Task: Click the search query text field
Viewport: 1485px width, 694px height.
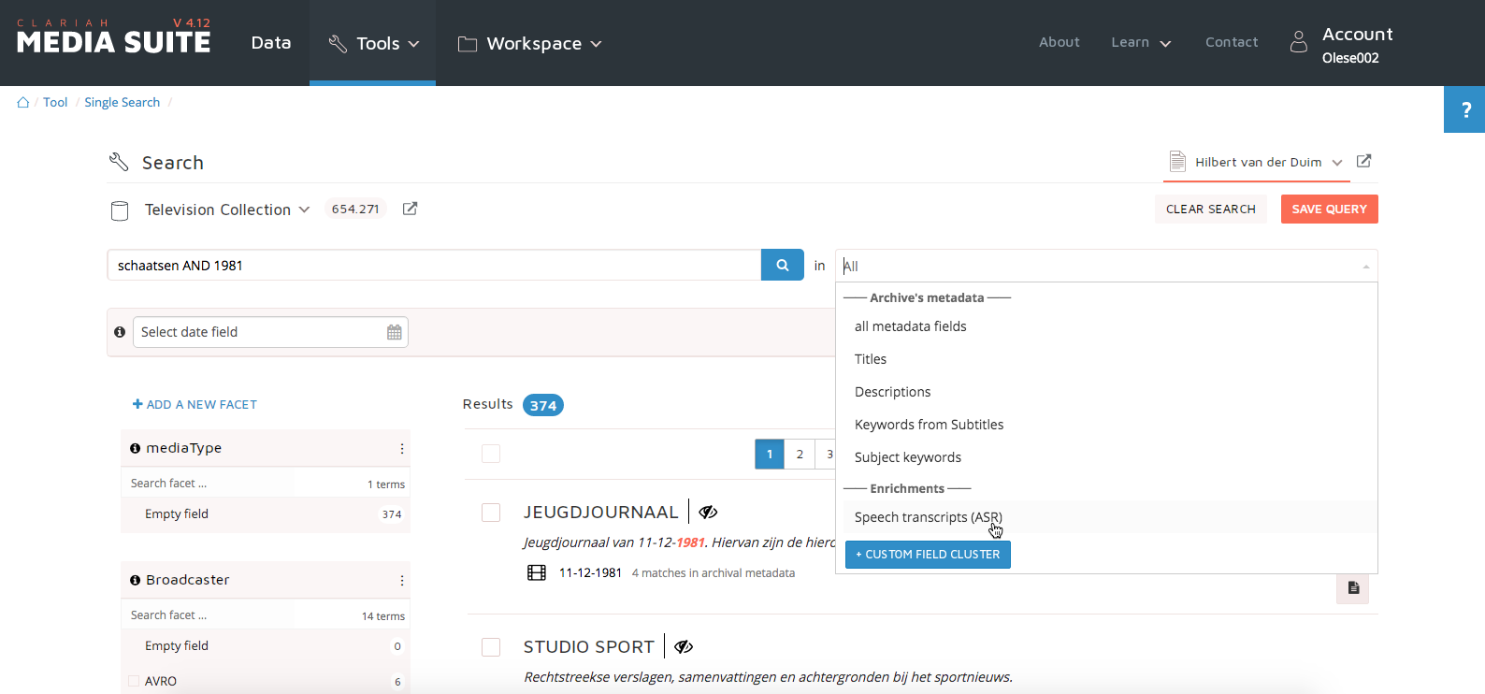Action: pos(434,266)
